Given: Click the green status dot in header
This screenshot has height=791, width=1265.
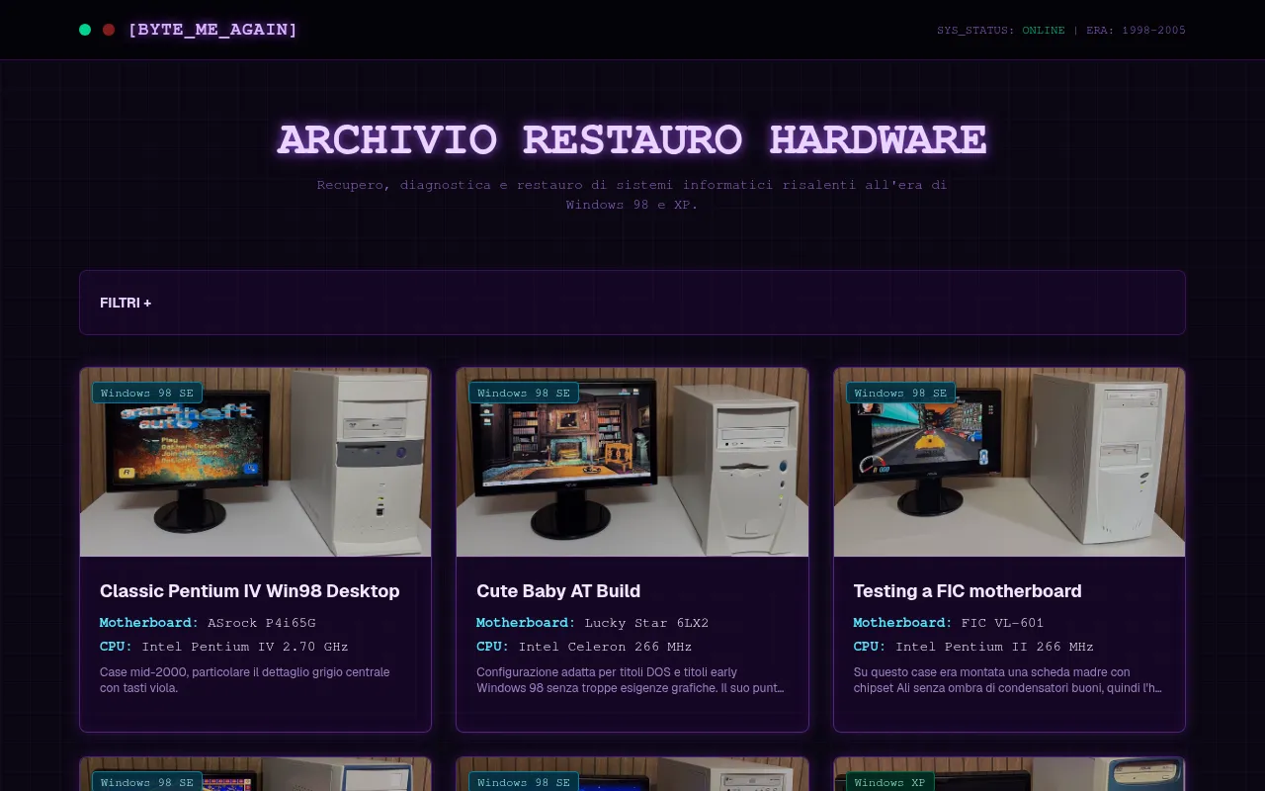Looking at the screenshot, I should (x=85, y=30).
